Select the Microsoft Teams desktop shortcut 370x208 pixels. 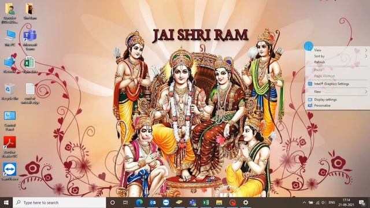click(x=30, y=40)
